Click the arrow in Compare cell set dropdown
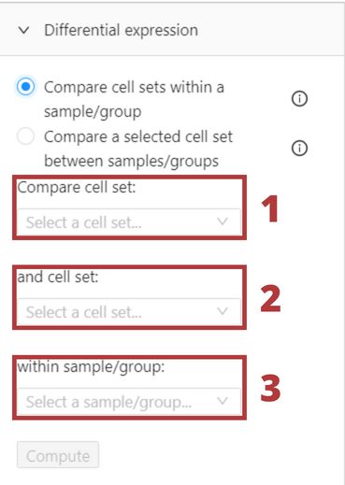345x485 pixels. tap(223, 221)
